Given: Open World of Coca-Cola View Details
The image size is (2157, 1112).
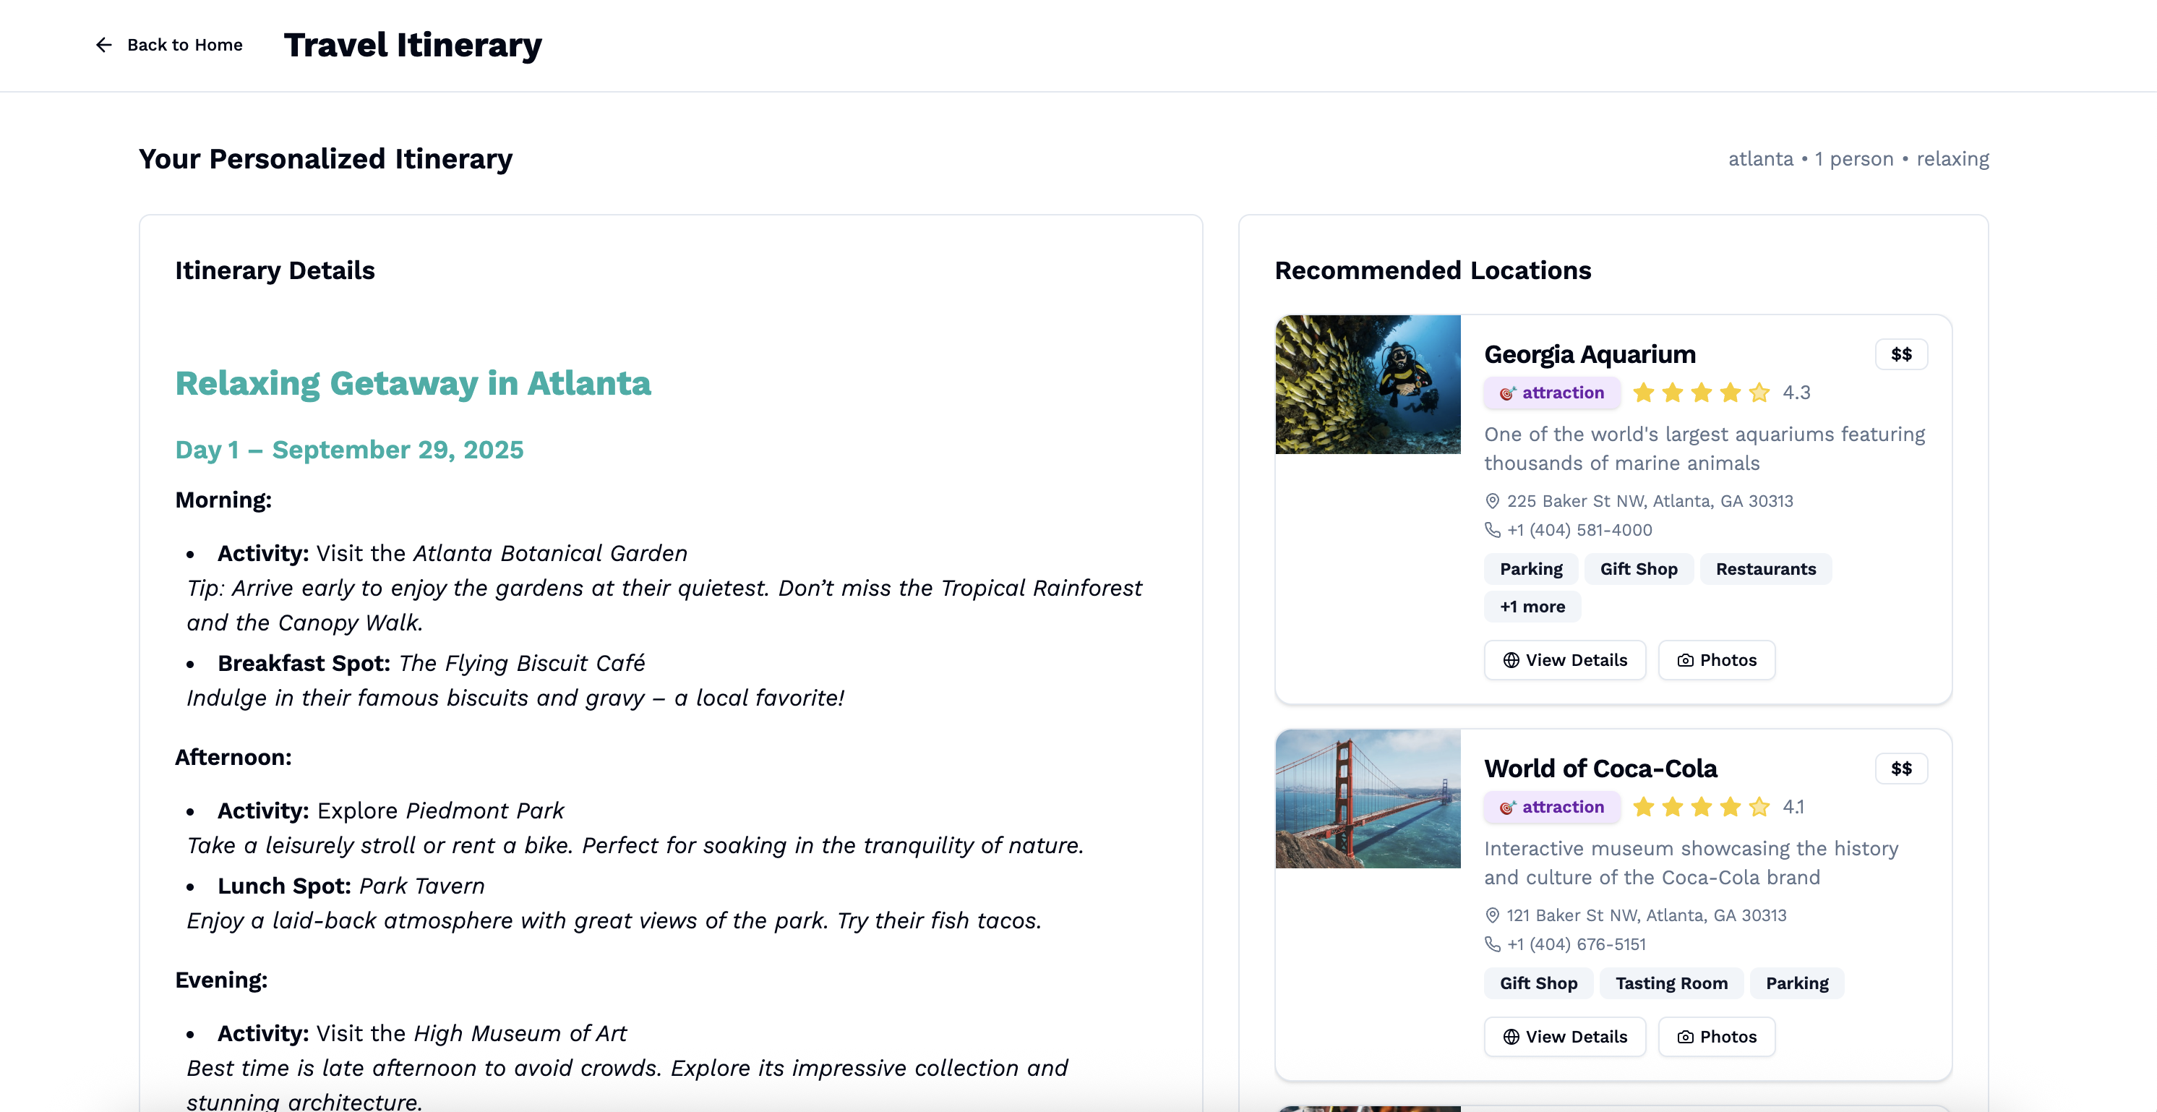Looking at the screenshot, I should [1564, 1037].
